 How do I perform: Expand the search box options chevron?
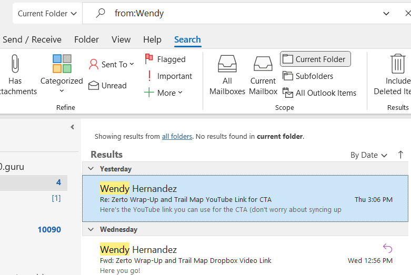click(x=386, y=13)
